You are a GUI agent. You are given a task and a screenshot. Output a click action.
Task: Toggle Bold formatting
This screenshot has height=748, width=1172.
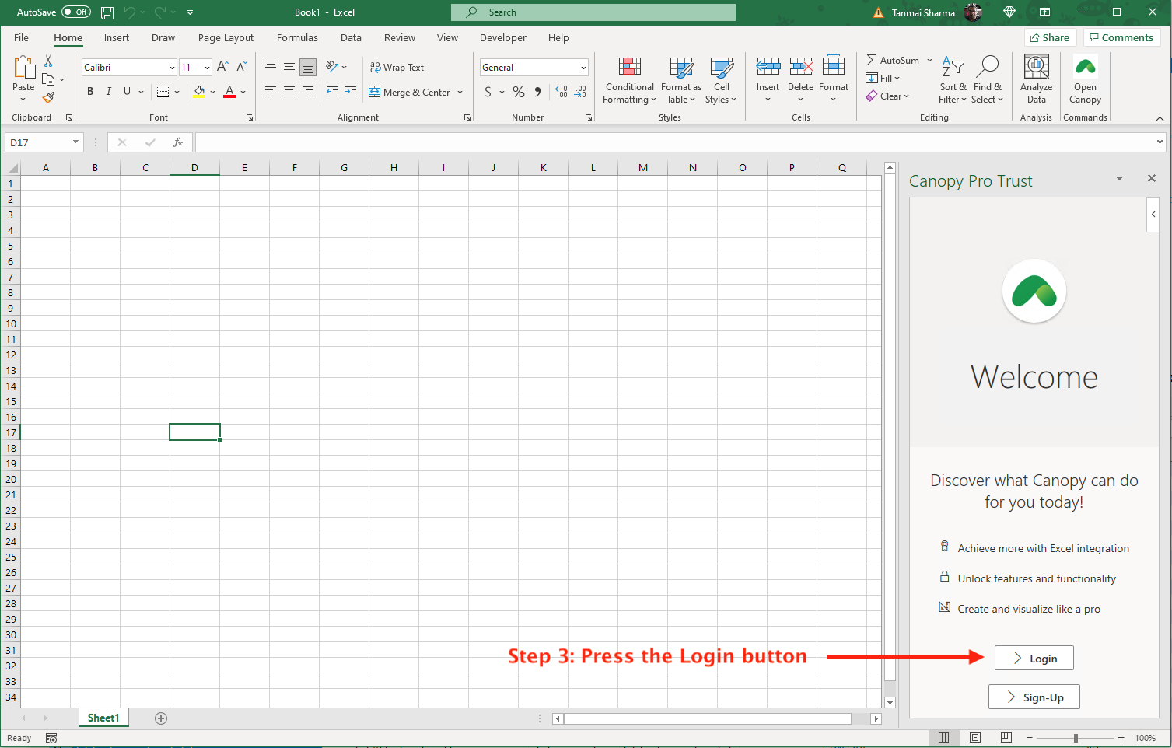point(90,92)
